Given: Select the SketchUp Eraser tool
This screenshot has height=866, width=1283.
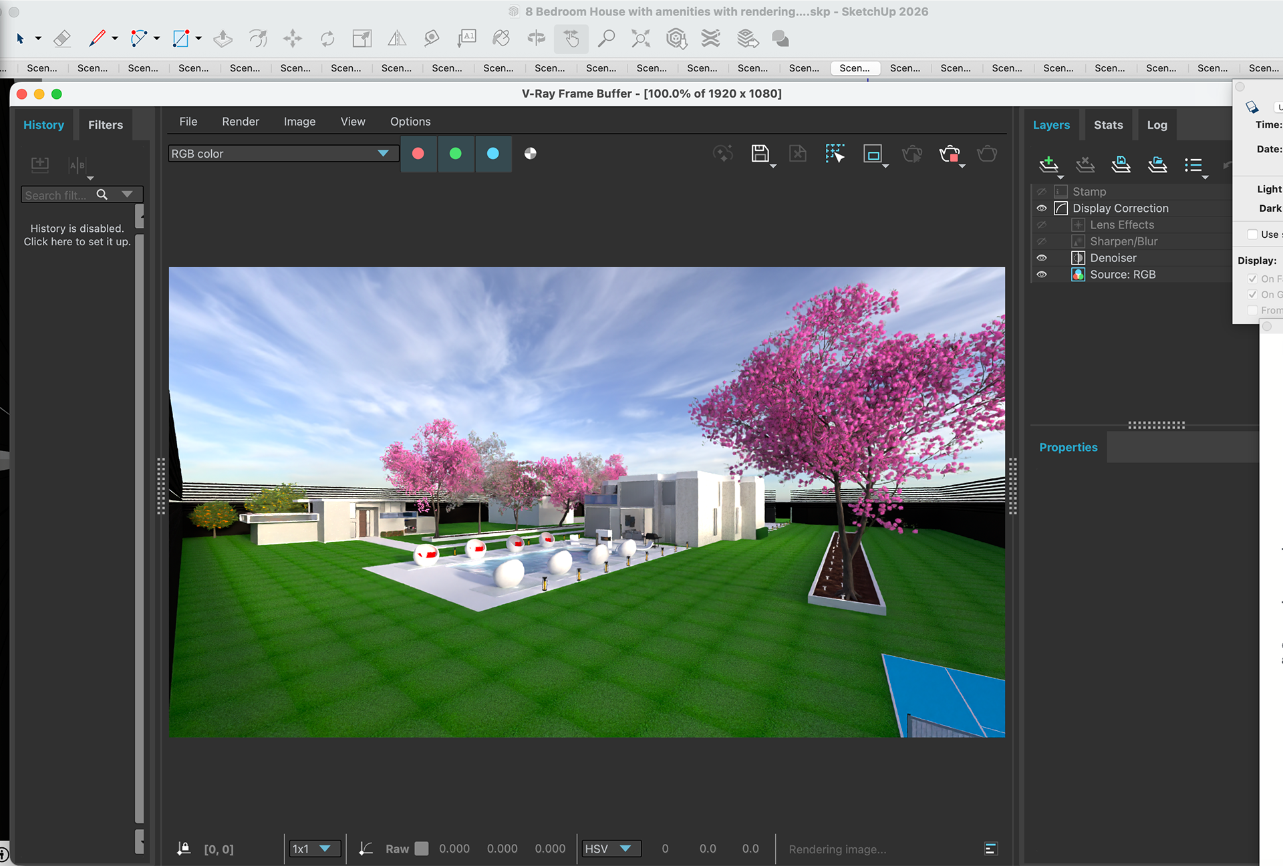Looking at the screenshot, I should 62,39.
